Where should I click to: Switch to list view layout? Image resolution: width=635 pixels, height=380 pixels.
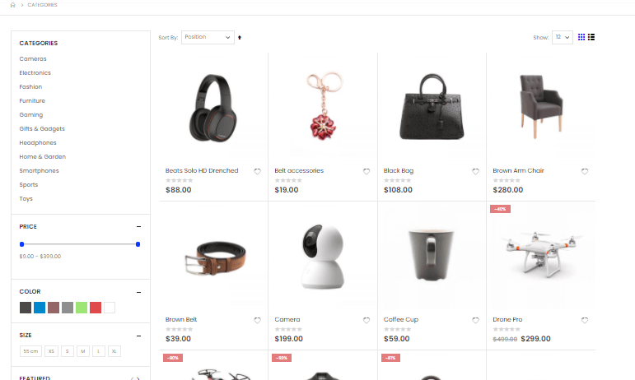(591, 37)
